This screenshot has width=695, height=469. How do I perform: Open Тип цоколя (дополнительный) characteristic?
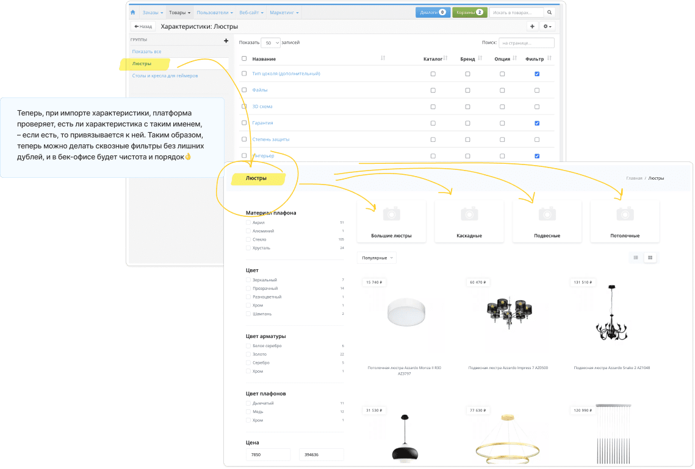coord(286,74)
